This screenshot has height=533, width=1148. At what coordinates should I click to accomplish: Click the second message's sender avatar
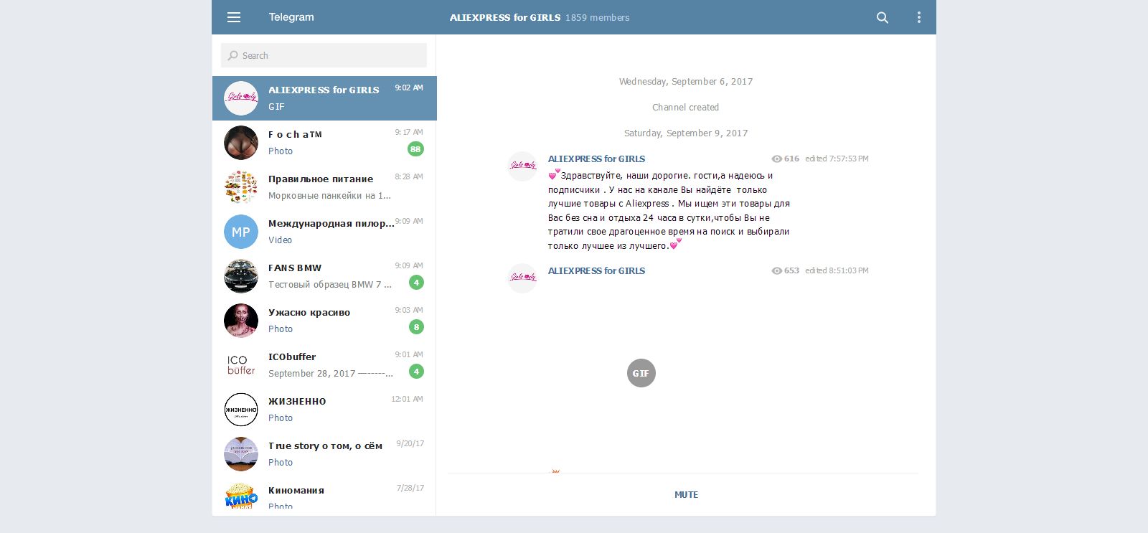click(522, 278)
